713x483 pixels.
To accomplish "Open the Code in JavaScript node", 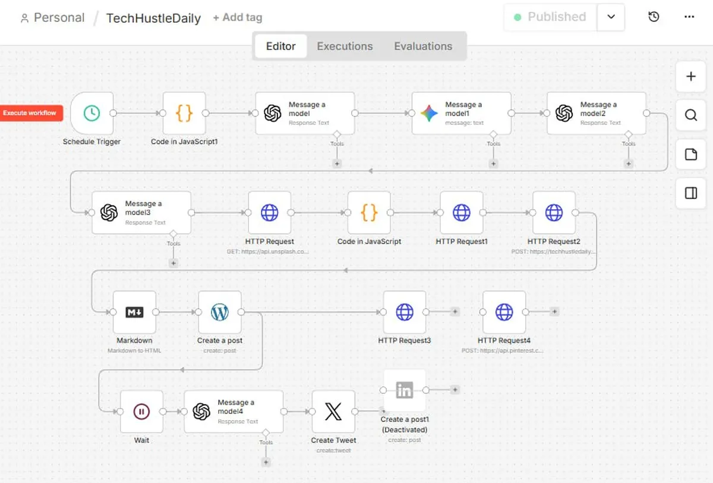I will 369,212.
